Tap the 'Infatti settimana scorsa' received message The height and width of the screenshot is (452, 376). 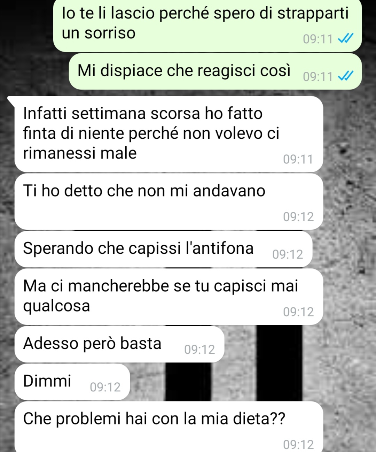169,134
